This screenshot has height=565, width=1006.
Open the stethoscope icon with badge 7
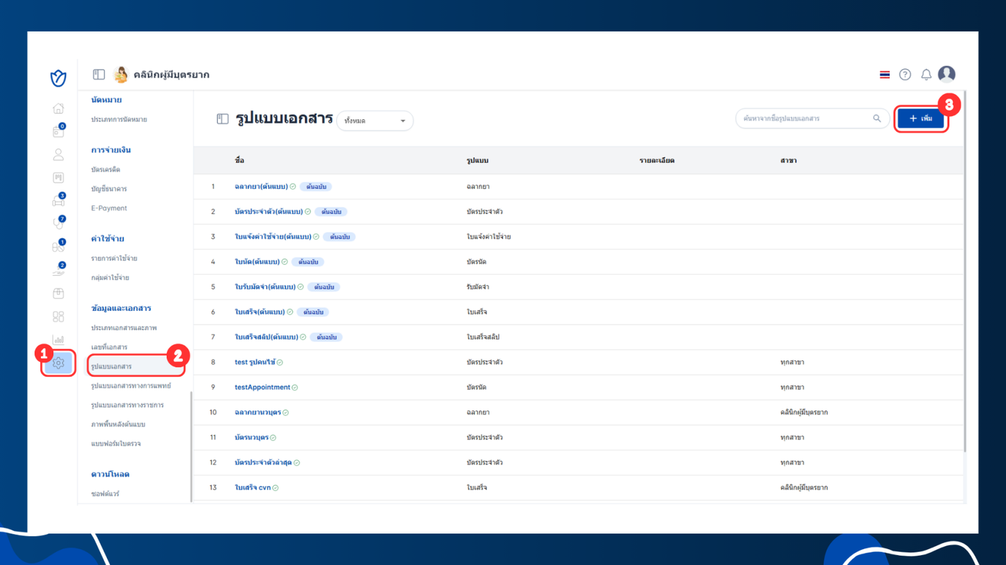(58, 223)
